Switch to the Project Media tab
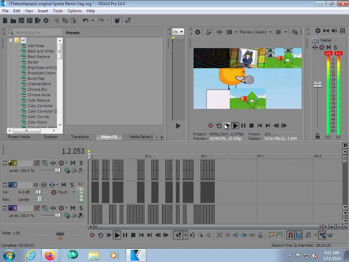The image size is (349, 262). coord(19,137)
